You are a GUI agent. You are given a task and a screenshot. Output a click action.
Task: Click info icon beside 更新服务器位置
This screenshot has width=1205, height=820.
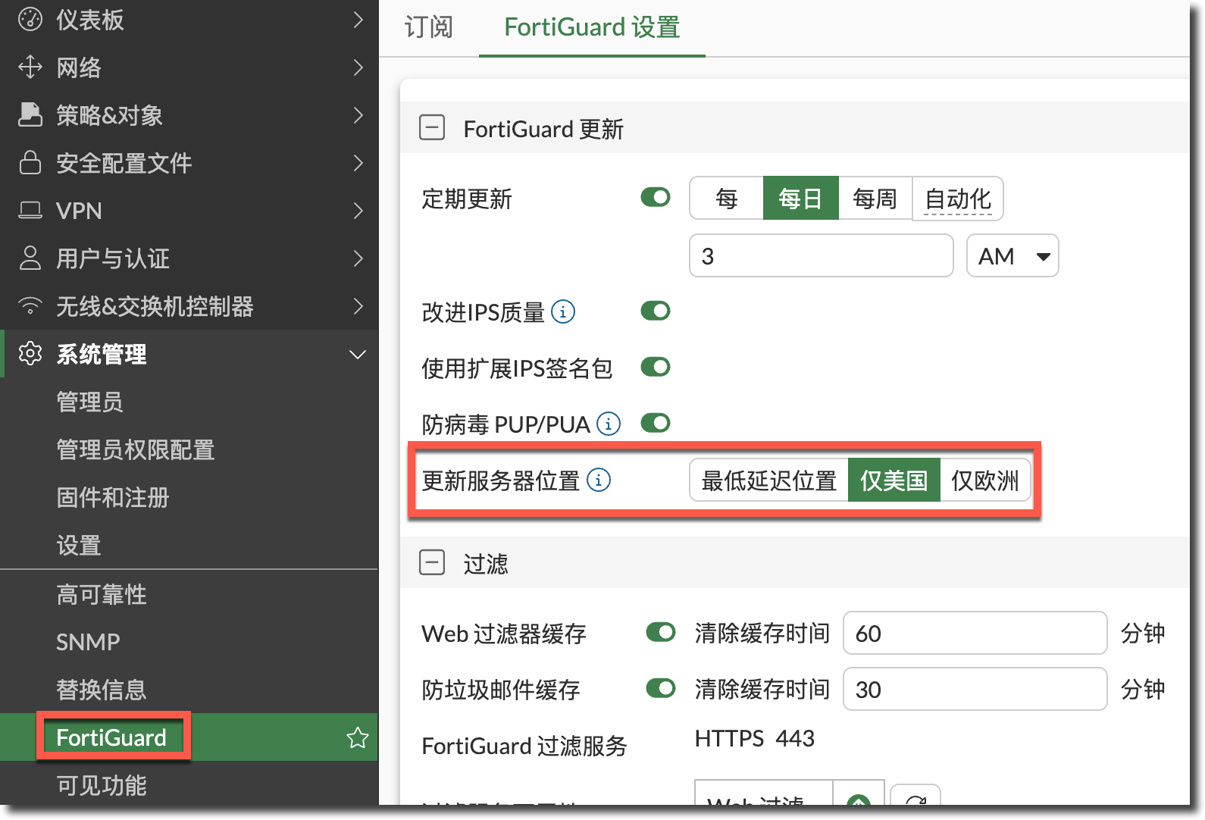pyautogui.click(x=599, y=480)
